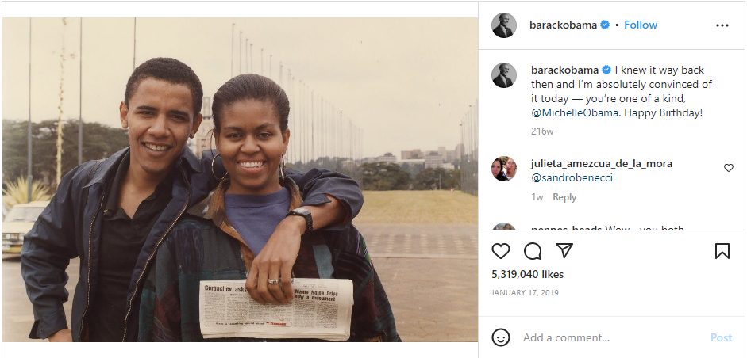
Task: Click the Post comment button
Action: click(721, 338)
